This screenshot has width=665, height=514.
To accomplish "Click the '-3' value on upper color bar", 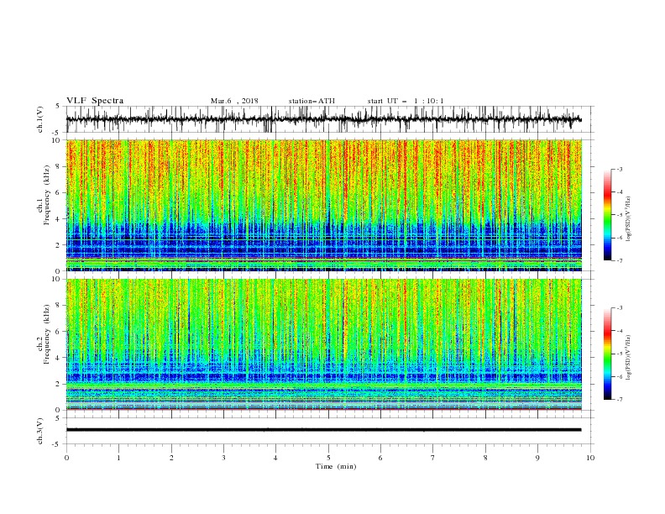I will 620,169.
